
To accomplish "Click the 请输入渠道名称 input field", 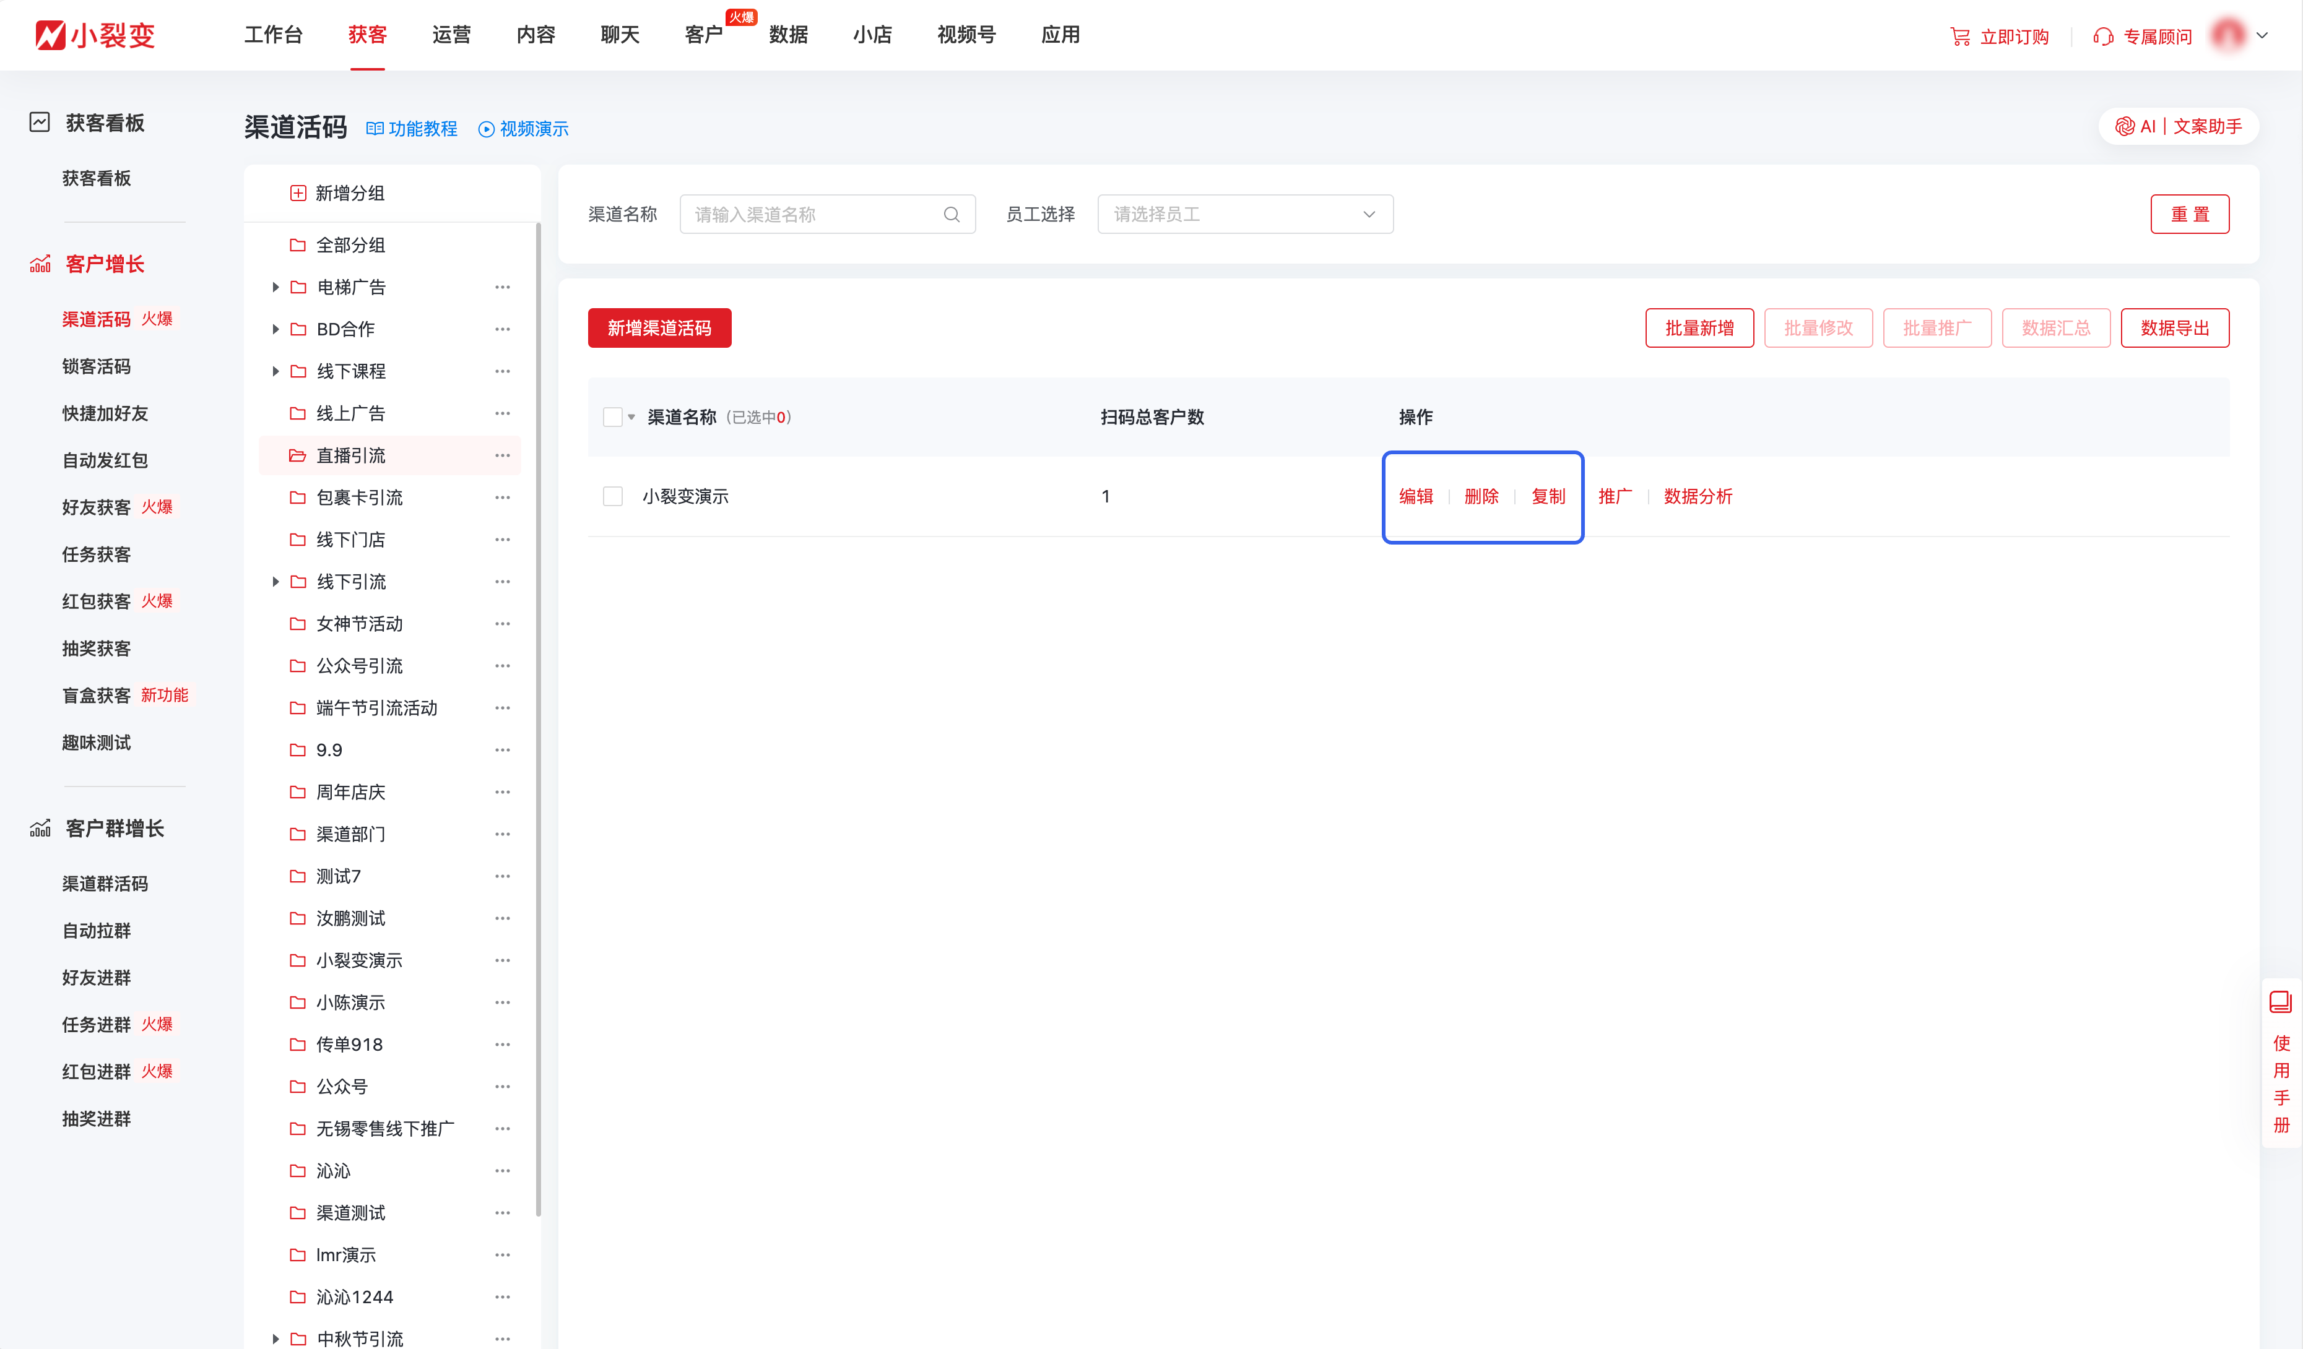I will (813, 213).
